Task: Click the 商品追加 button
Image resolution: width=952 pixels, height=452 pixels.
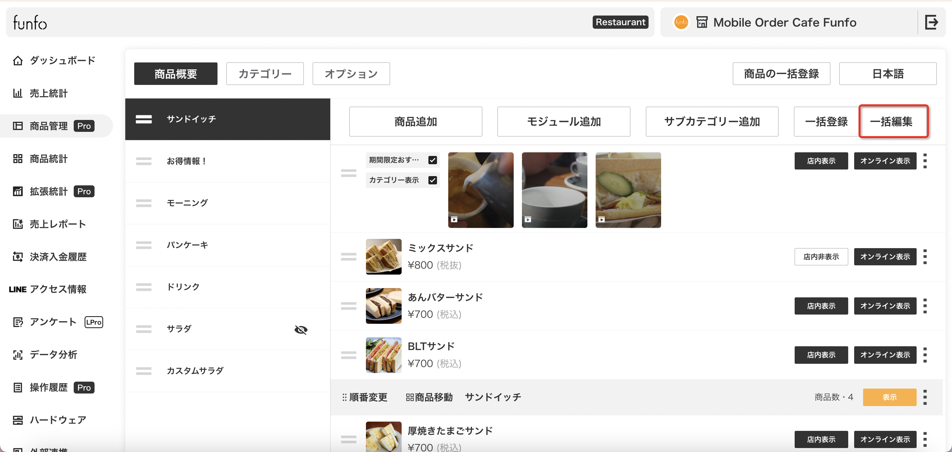Action: coord(416,122)
